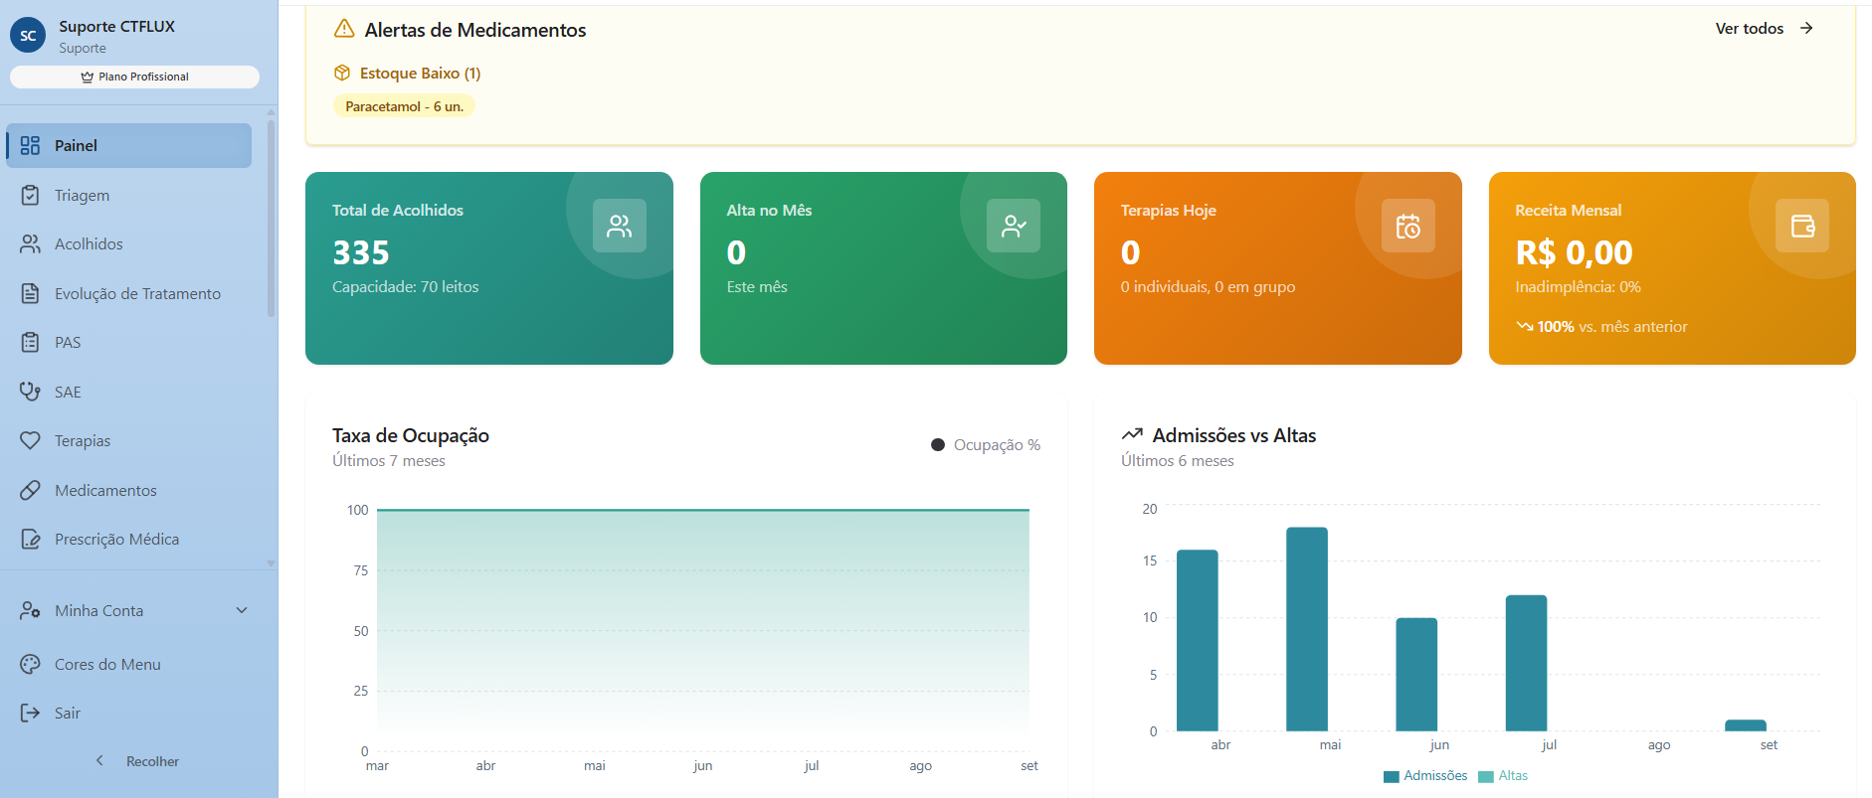This screenshot has width=1872, height=798.
Task: Click the Medicamentos pill icon
Action: pos(30,490)
